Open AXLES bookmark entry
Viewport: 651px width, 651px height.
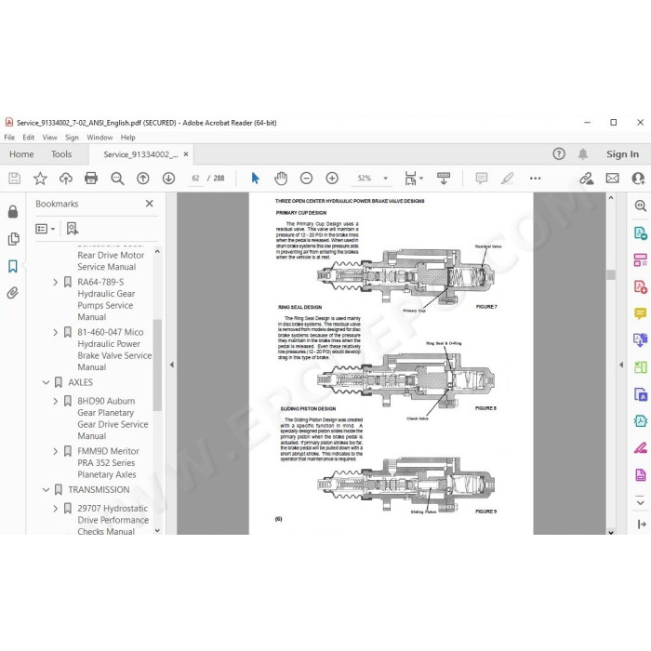point(81,382)
